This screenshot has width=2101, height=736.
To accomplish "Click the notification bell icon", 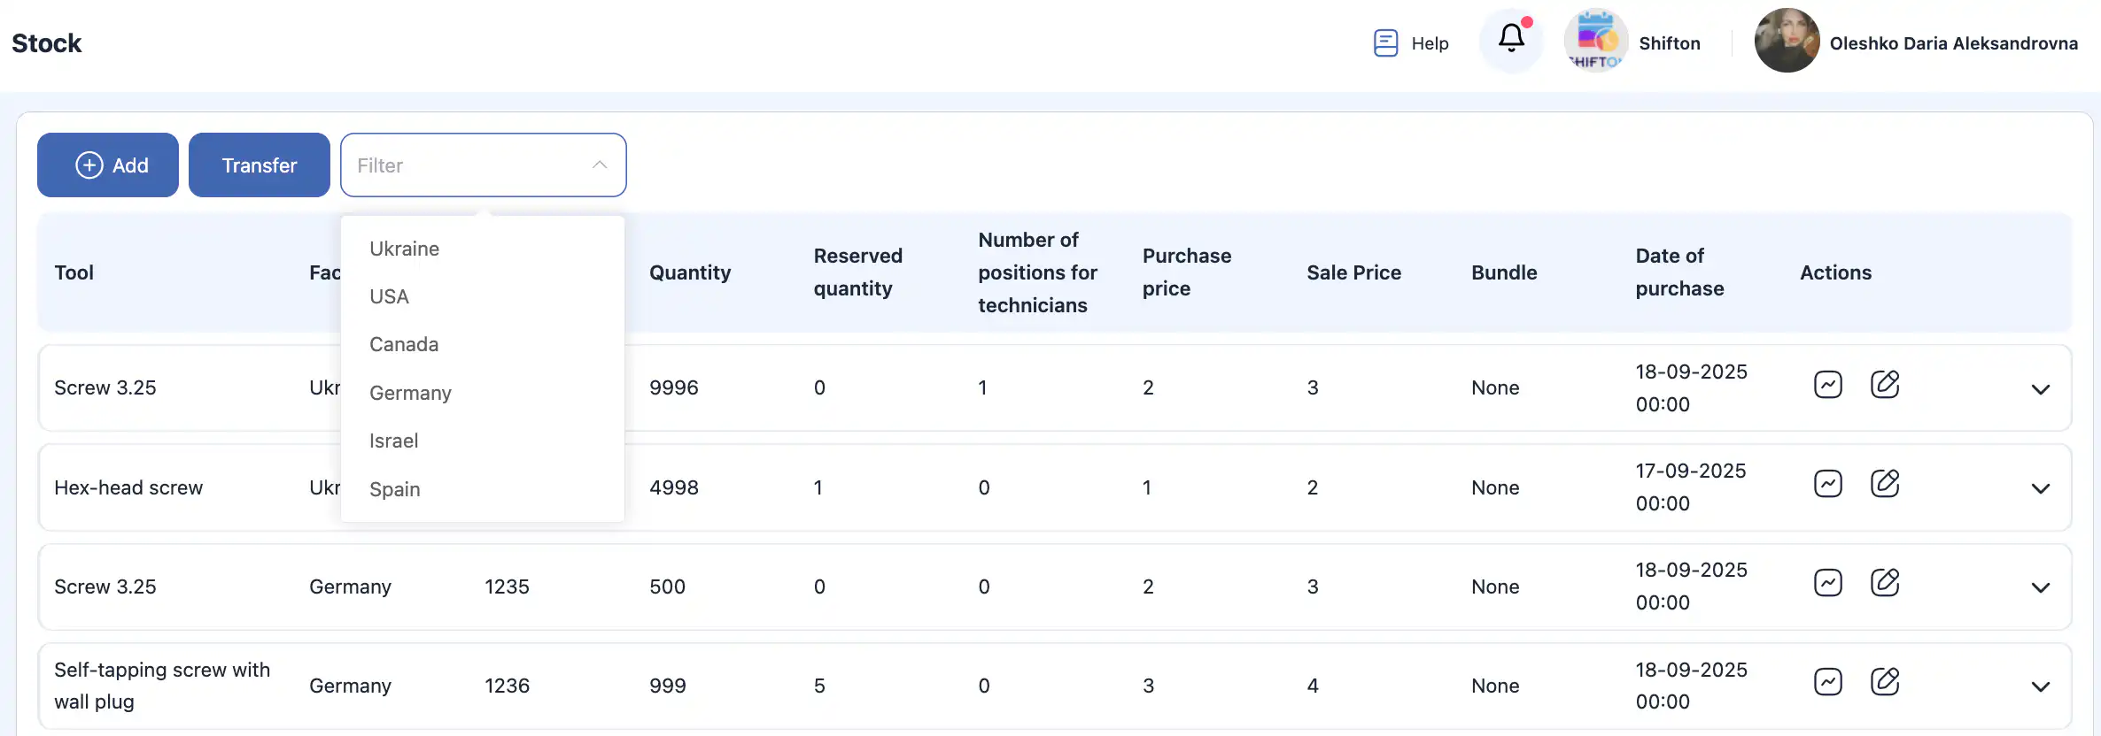I will click(x=1511, y=39).
